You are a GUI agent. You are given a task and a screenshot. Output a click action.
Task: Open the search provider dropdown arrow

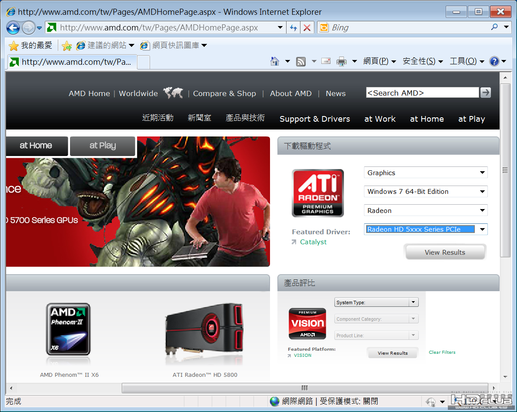pyautogui.click(x=506, y=27)
